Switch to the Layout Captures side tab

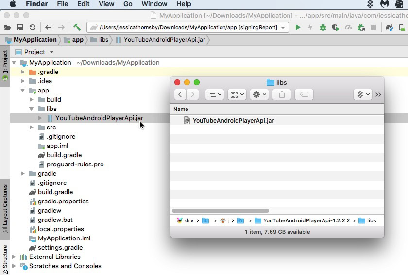(5, 205)
